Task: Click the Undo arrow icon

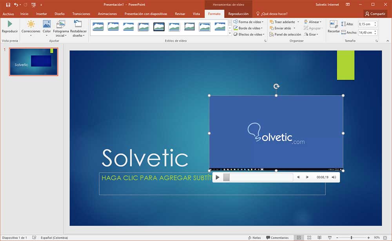Action: coord(16,5)
